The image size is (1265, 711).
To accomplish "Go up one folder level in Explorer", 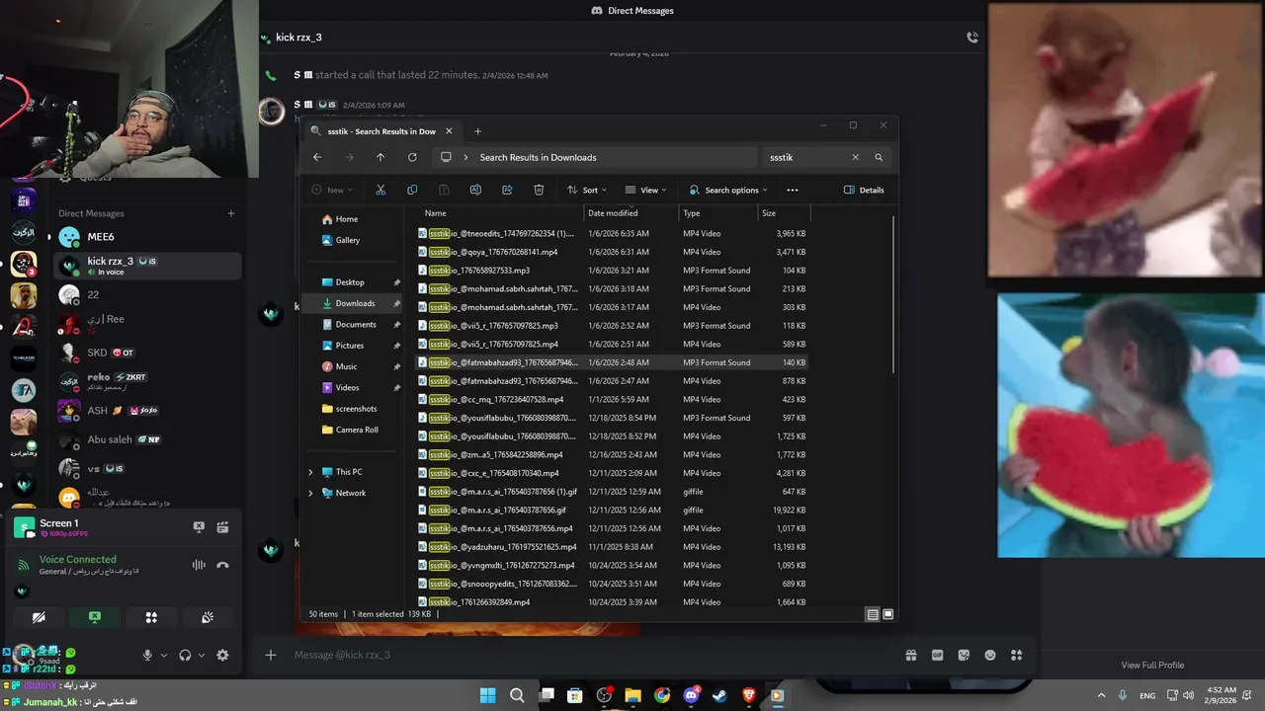I will tap(380, 157).
